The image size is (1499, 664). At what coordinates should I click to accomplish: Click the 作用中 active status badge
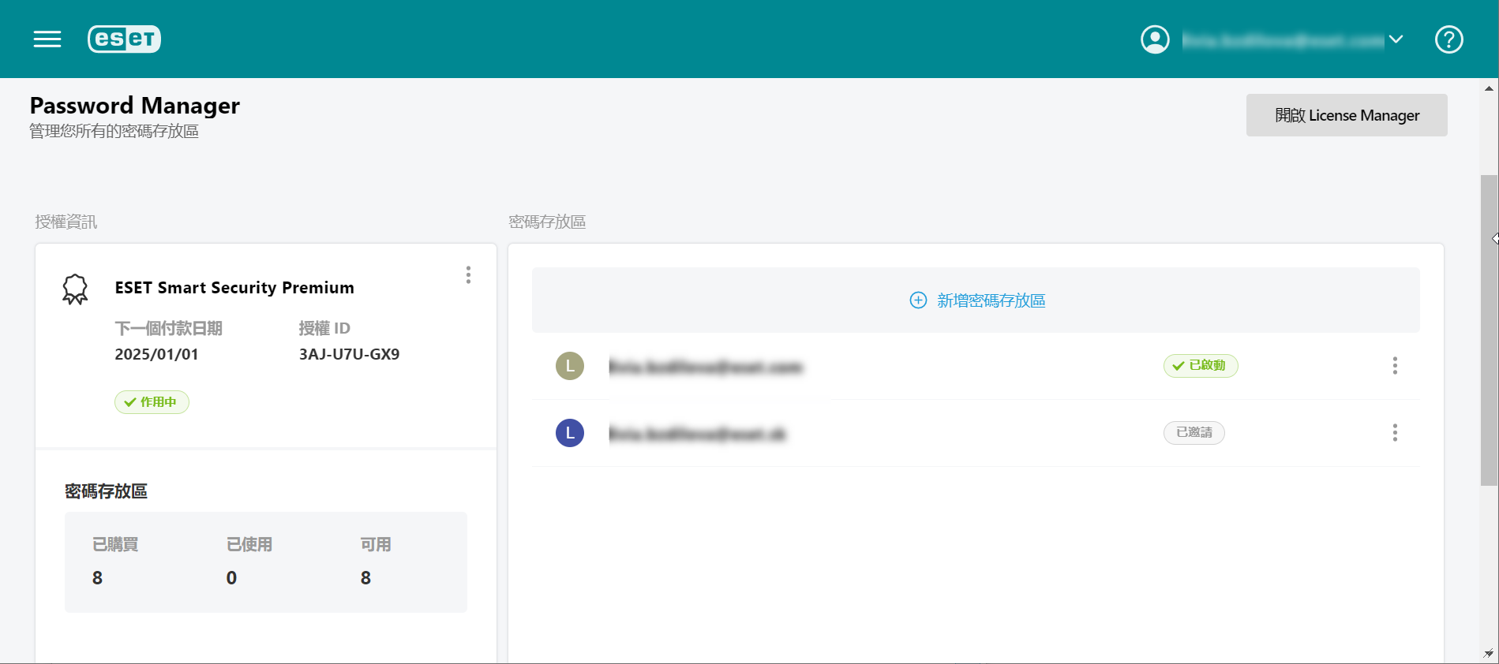click(152, 402)
